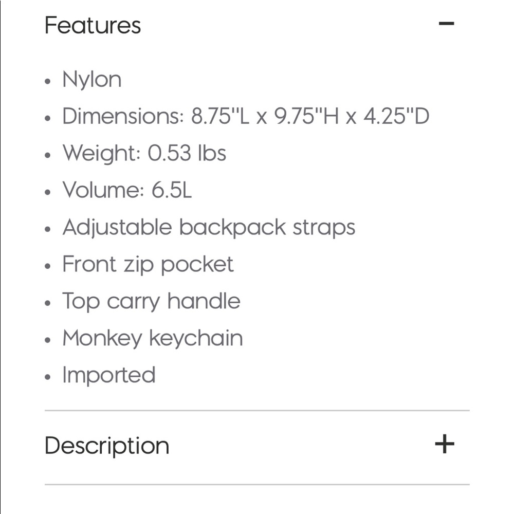Click the Description heading
Image resolution: width=514 pixels, height=514 pixels.
click(x=107, y=446)
